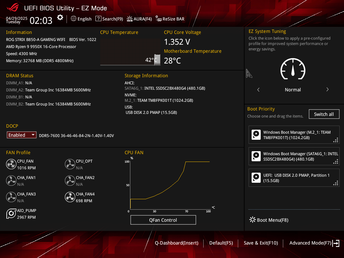Click the ROG logo icon
The height and width of the screenshot is (258, 344).
(13, 8)
